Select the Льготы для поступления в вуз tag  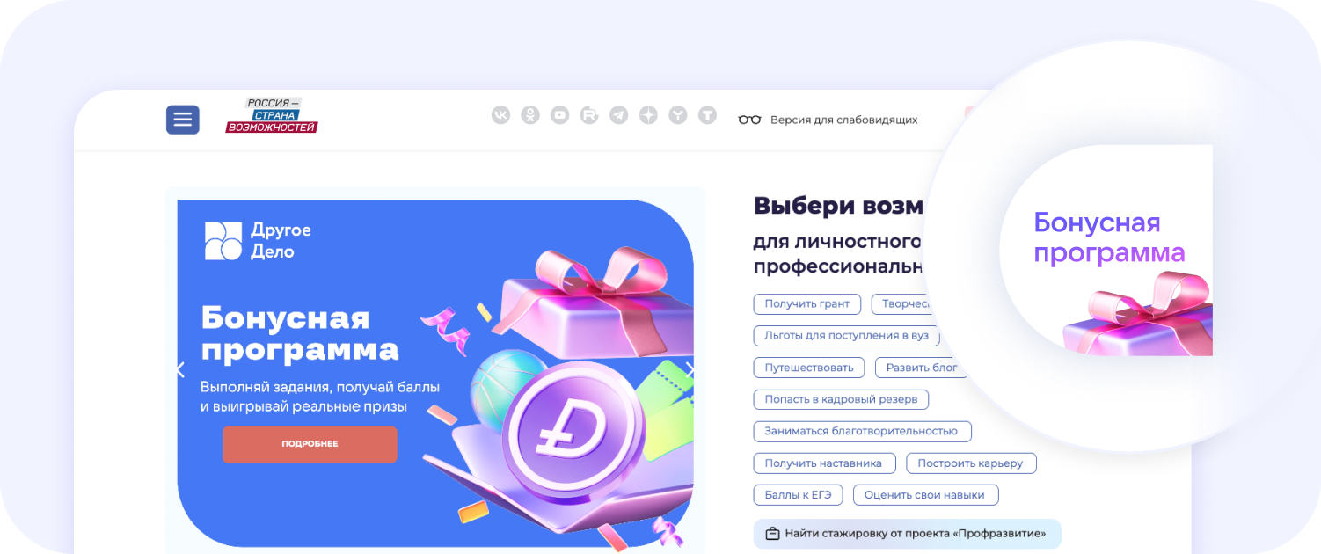tap(847, 336)
